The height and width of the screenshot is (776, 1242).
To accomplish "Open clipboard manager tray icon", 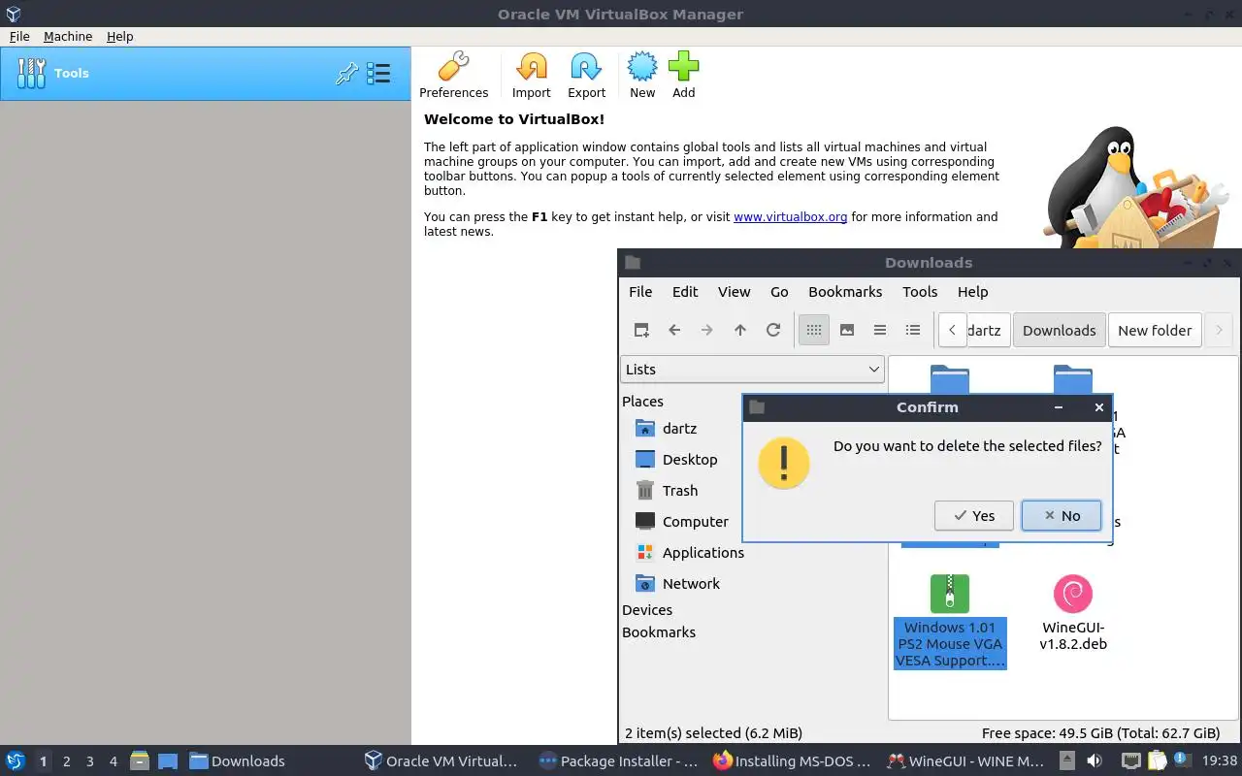I will [1158, 761].
